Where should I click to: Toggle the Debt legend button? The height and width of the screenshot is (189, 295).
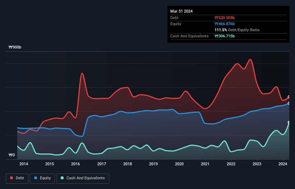pyautogui.click(x=17, y=178)
